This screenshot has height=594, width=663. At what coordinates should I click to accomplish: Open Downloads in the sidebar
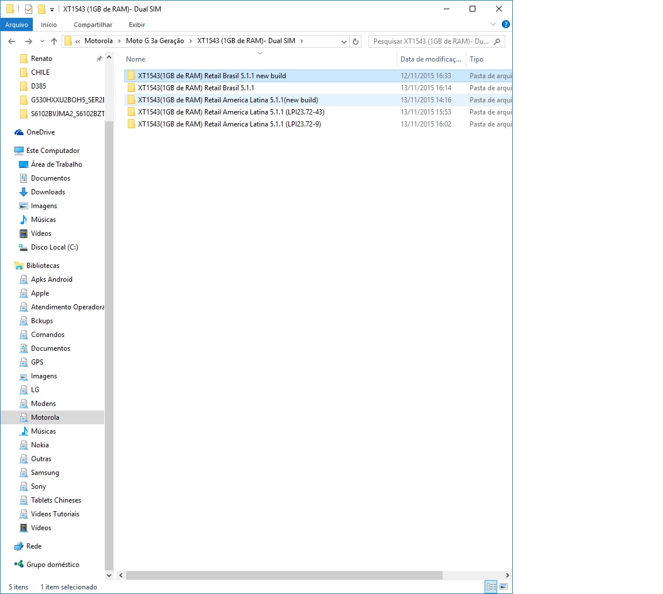tap(48, 192)
